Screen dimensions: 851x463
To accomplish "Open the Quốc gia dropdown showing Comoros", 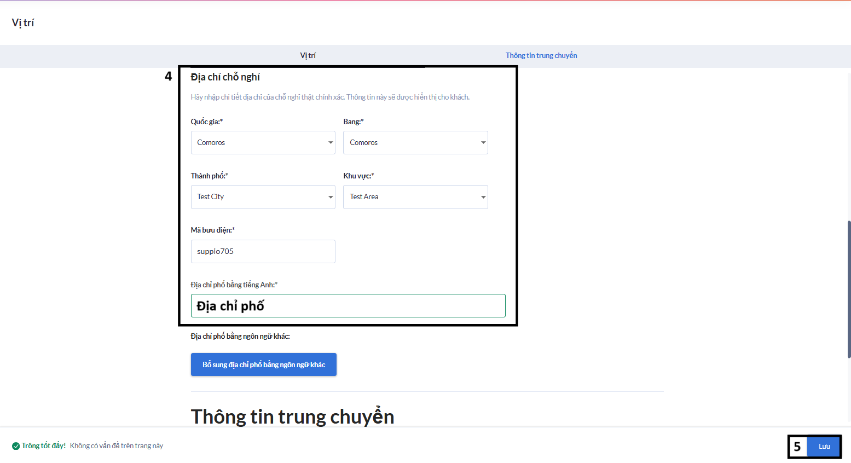I will coord(263,142).
